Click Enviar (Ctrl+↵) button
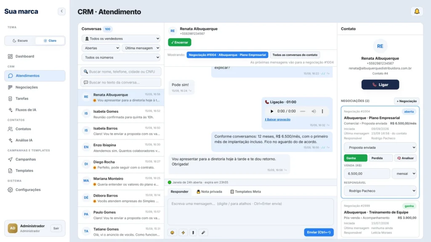The width and height of the screenshot is (431, 242). tap(319, 232)
